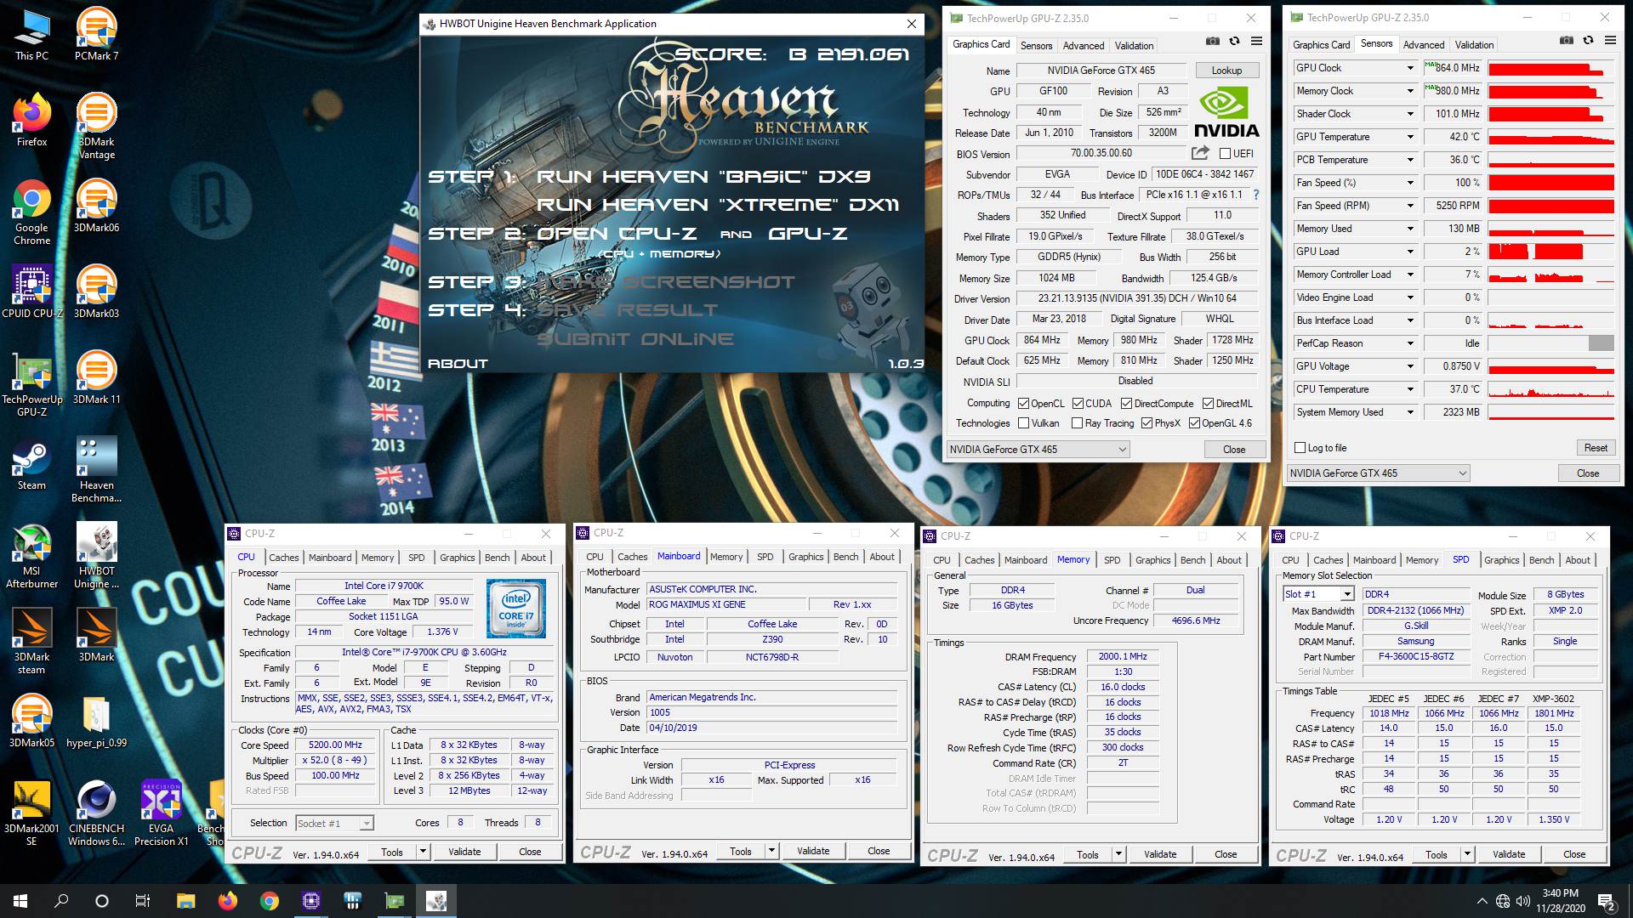
Task: Open the hyper_pi_0.99 folder icon
Action: [x=96, y=721]
